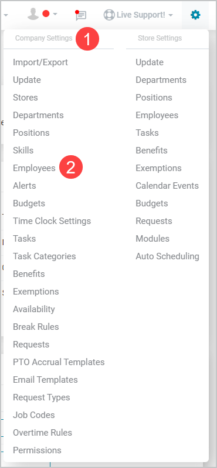Select Import/Export in Company Settings
Image resolution: width=217 pixels, height=468 pixels.
(x=40, y=62)
